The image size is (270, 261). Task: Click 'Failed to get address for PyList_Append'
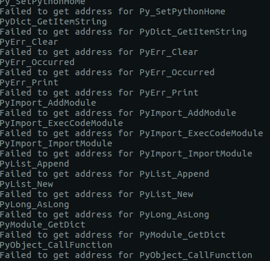(x=105, y=174)
